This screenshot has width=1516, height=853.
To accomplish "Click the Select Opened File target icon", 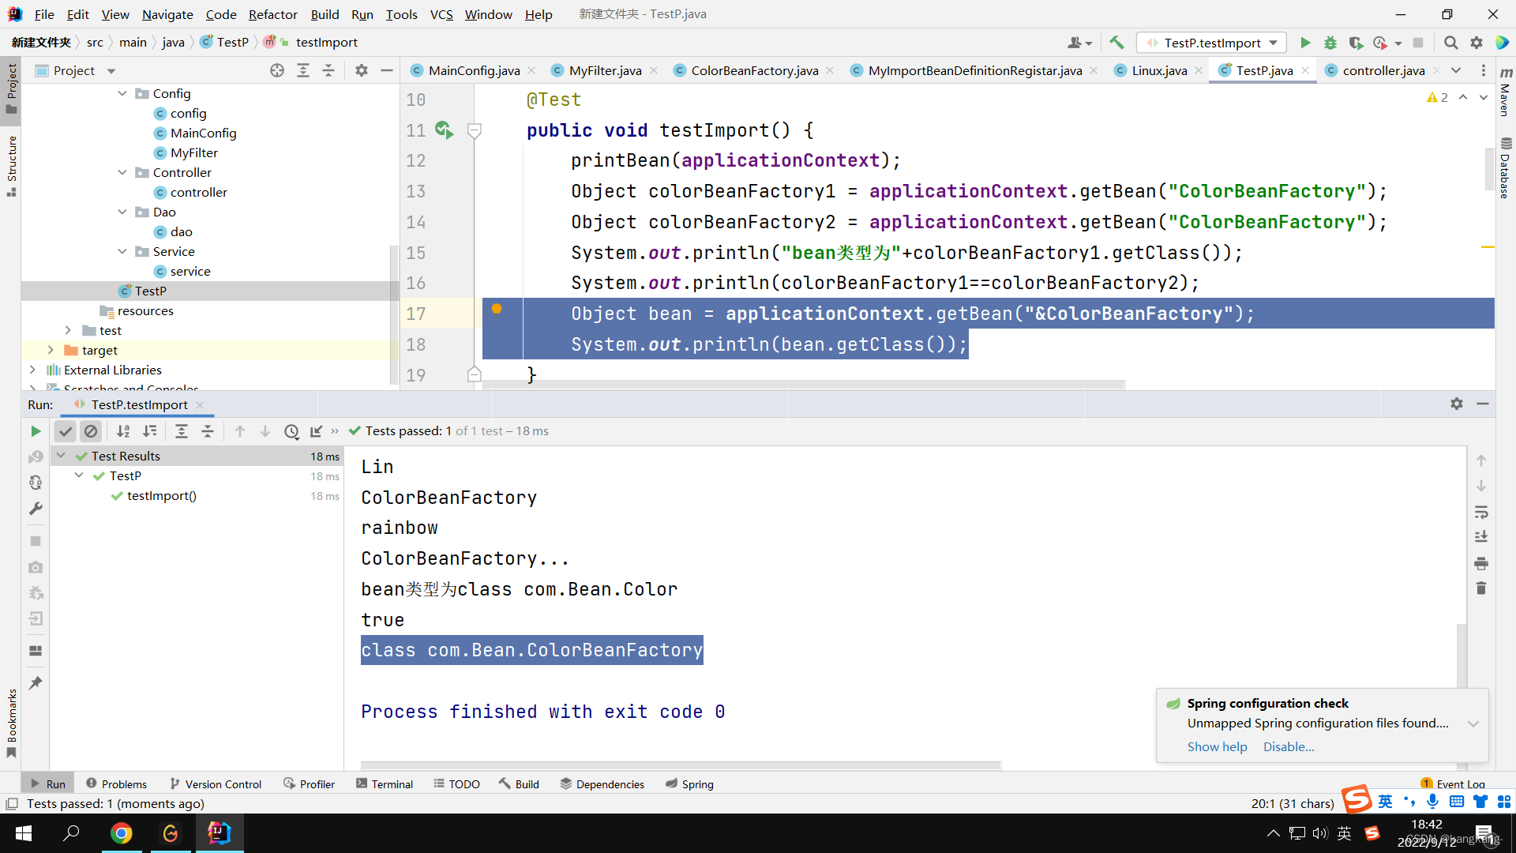I will (277, 71).
